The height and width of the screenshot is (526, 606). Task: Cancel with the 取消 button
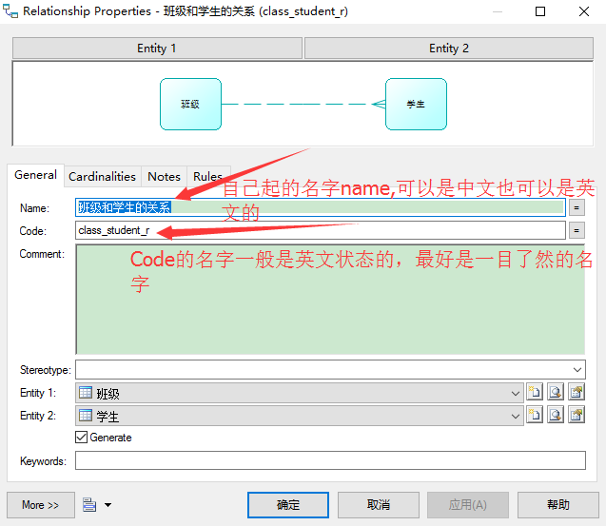point(379,505)
